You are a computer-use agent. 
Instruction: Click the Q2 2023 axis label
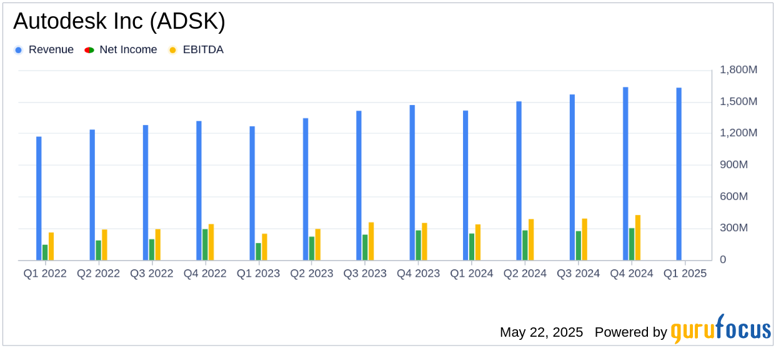point(312,274)
